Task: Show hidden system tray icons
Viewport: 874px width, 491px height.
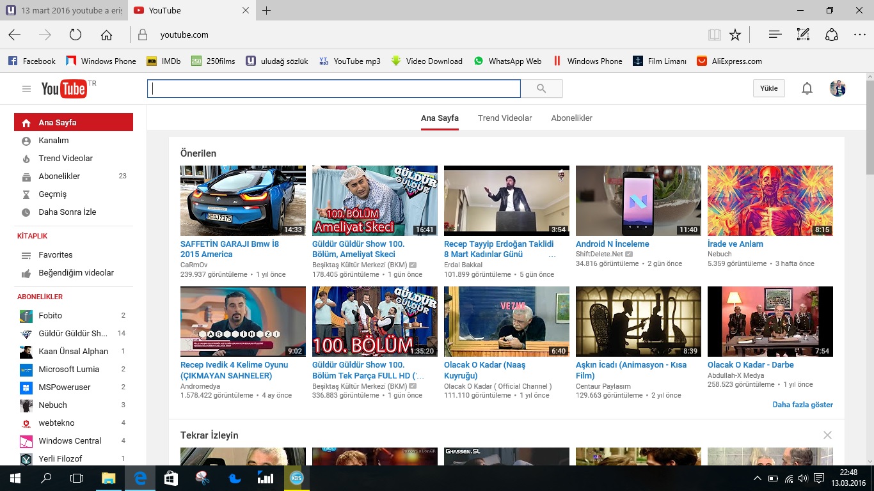Action: (758, 478)
